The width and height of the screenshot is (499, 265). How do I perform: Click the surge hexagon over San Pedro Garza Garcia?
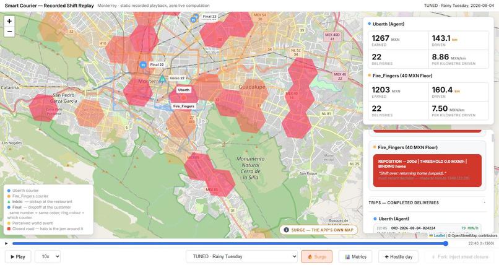89,113
